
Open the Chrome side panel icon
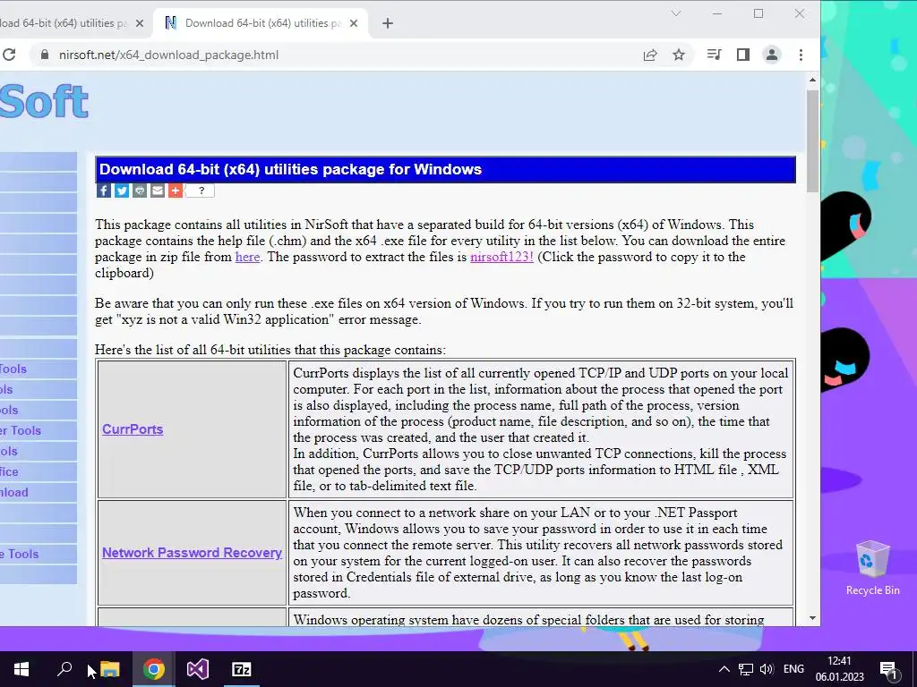[742, 55]
